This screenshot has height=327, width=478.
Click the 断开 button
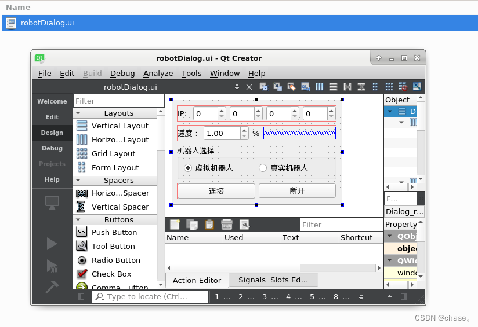pyautogui.click(x=297, y=191)
